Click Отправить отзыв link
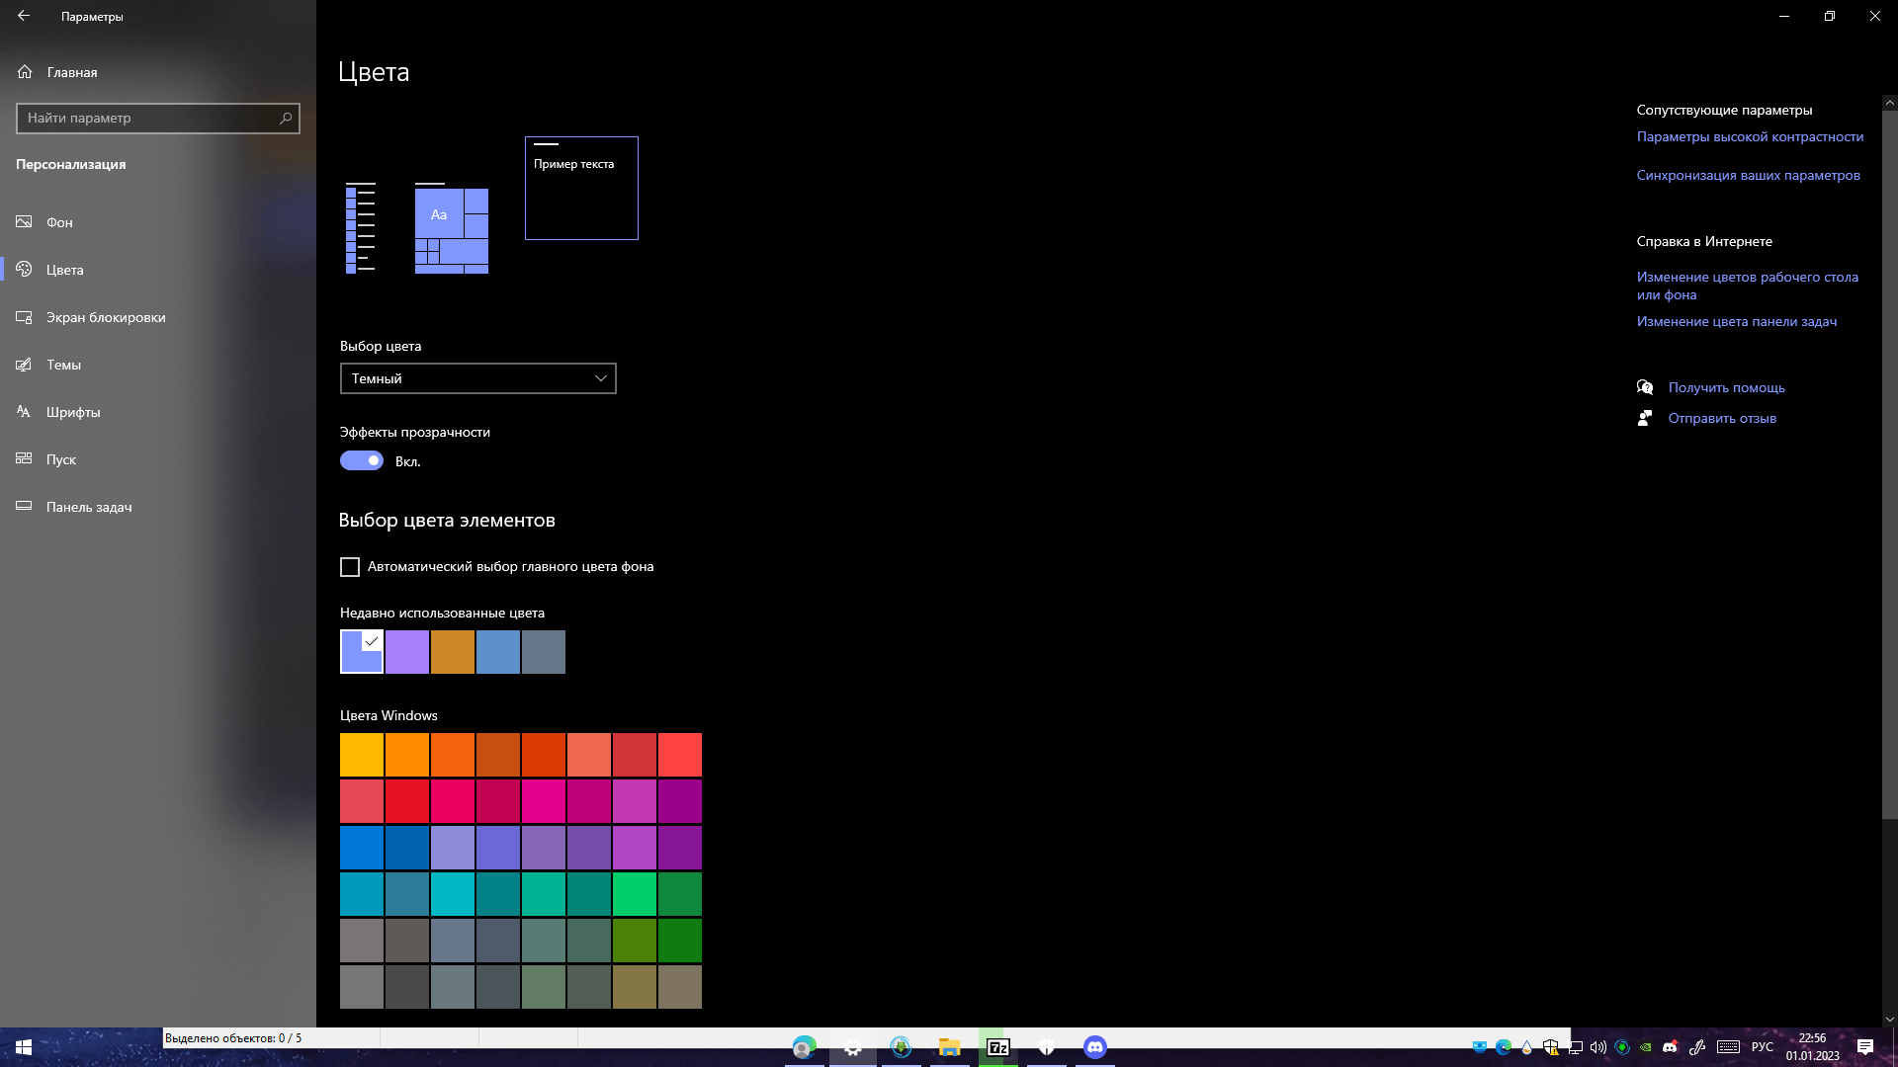 1722,418
